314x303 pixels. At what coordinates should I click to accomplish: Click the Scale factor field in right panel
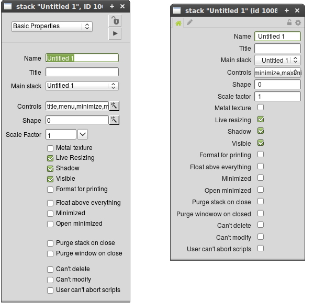277,97
